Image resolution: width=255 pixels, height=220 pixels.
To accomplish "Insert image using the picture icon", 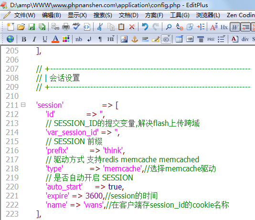I will pos(124,39).
